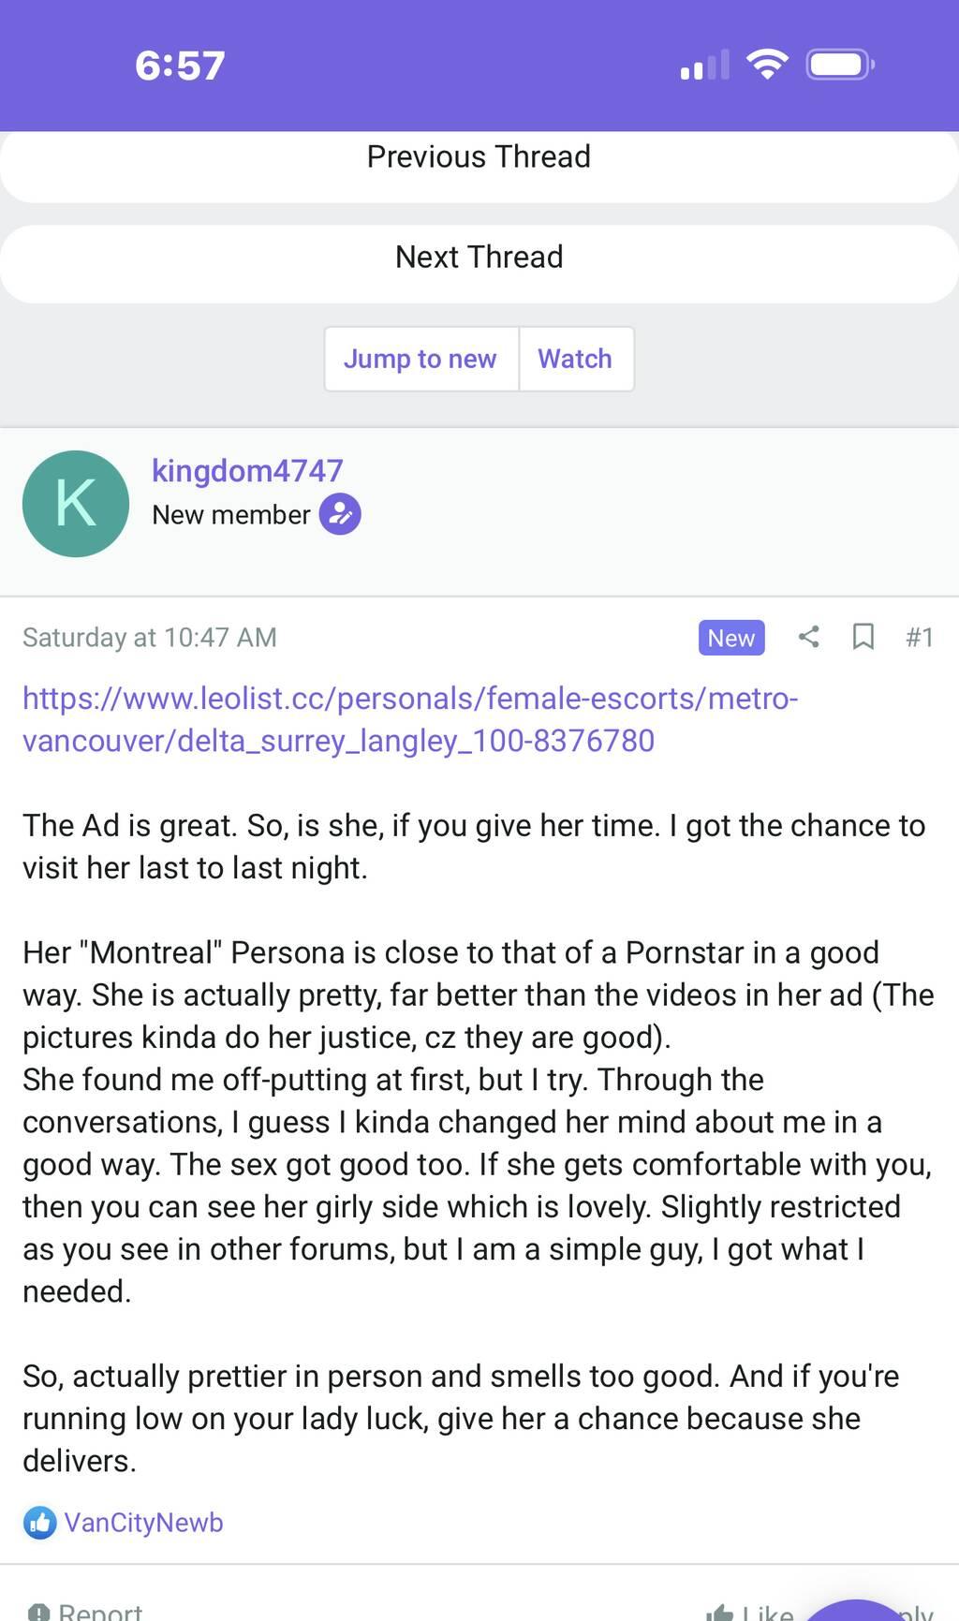Go to the Previous Thread
The height and width of the screenshot is (1621, 959).
(x=479, y=156)
